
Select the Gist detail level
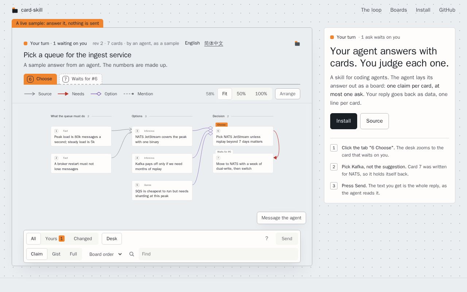click(56, 254)
